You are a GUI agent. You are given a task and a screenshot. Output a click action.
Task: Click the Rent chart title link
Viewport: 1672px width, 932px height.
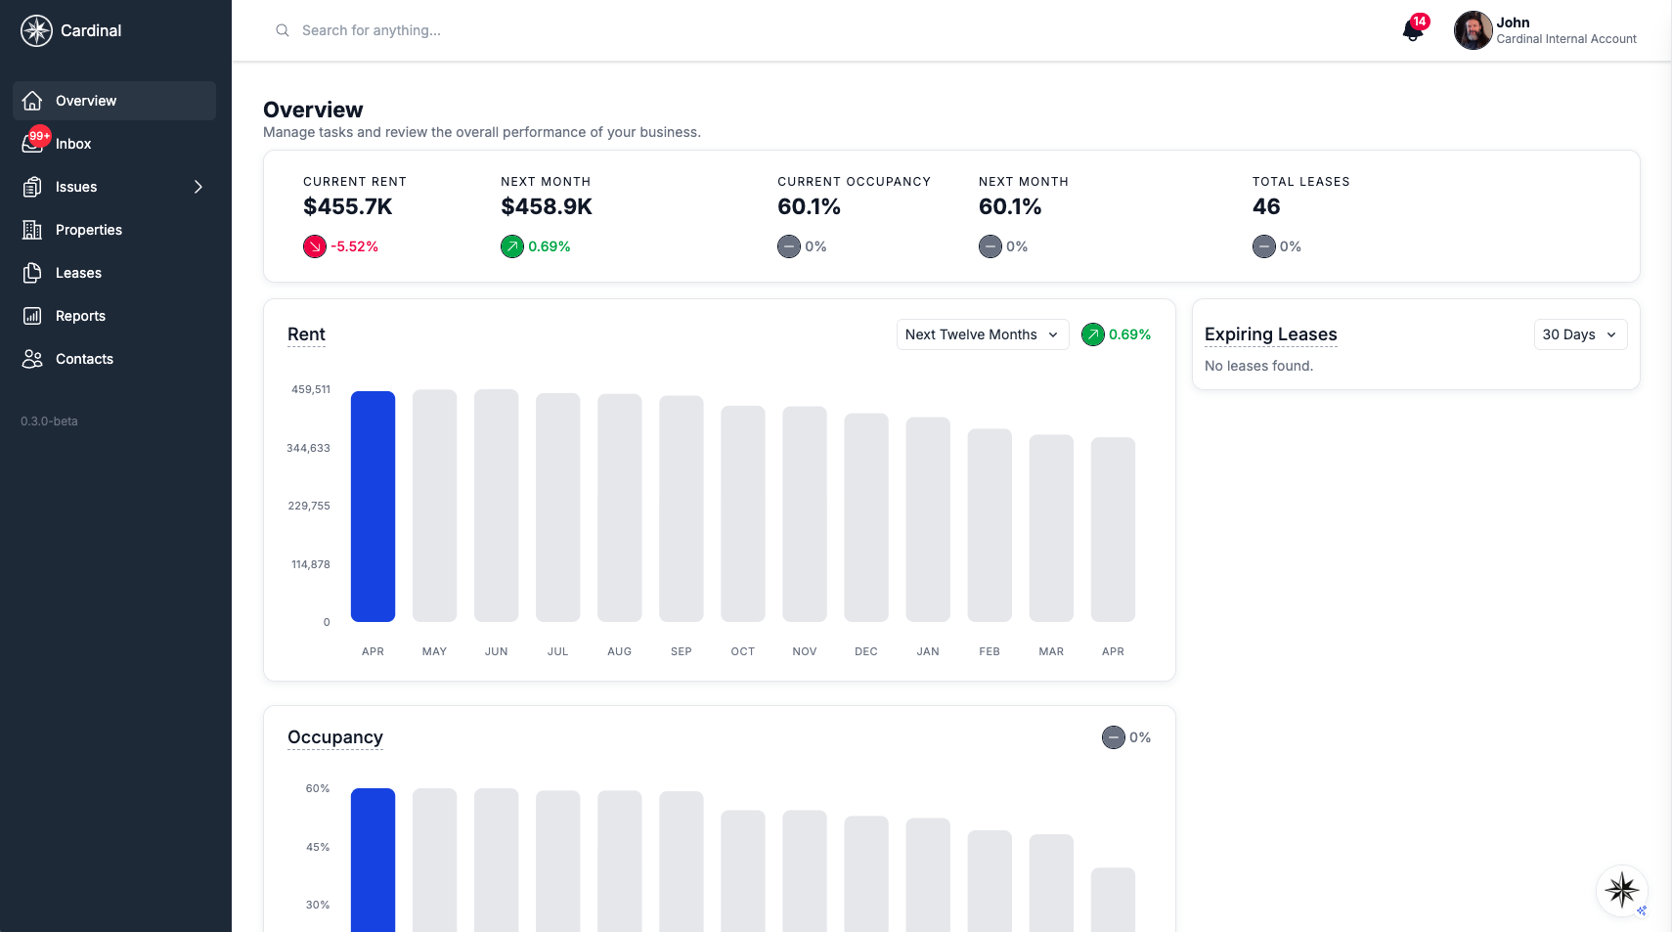tap(306, 334)
